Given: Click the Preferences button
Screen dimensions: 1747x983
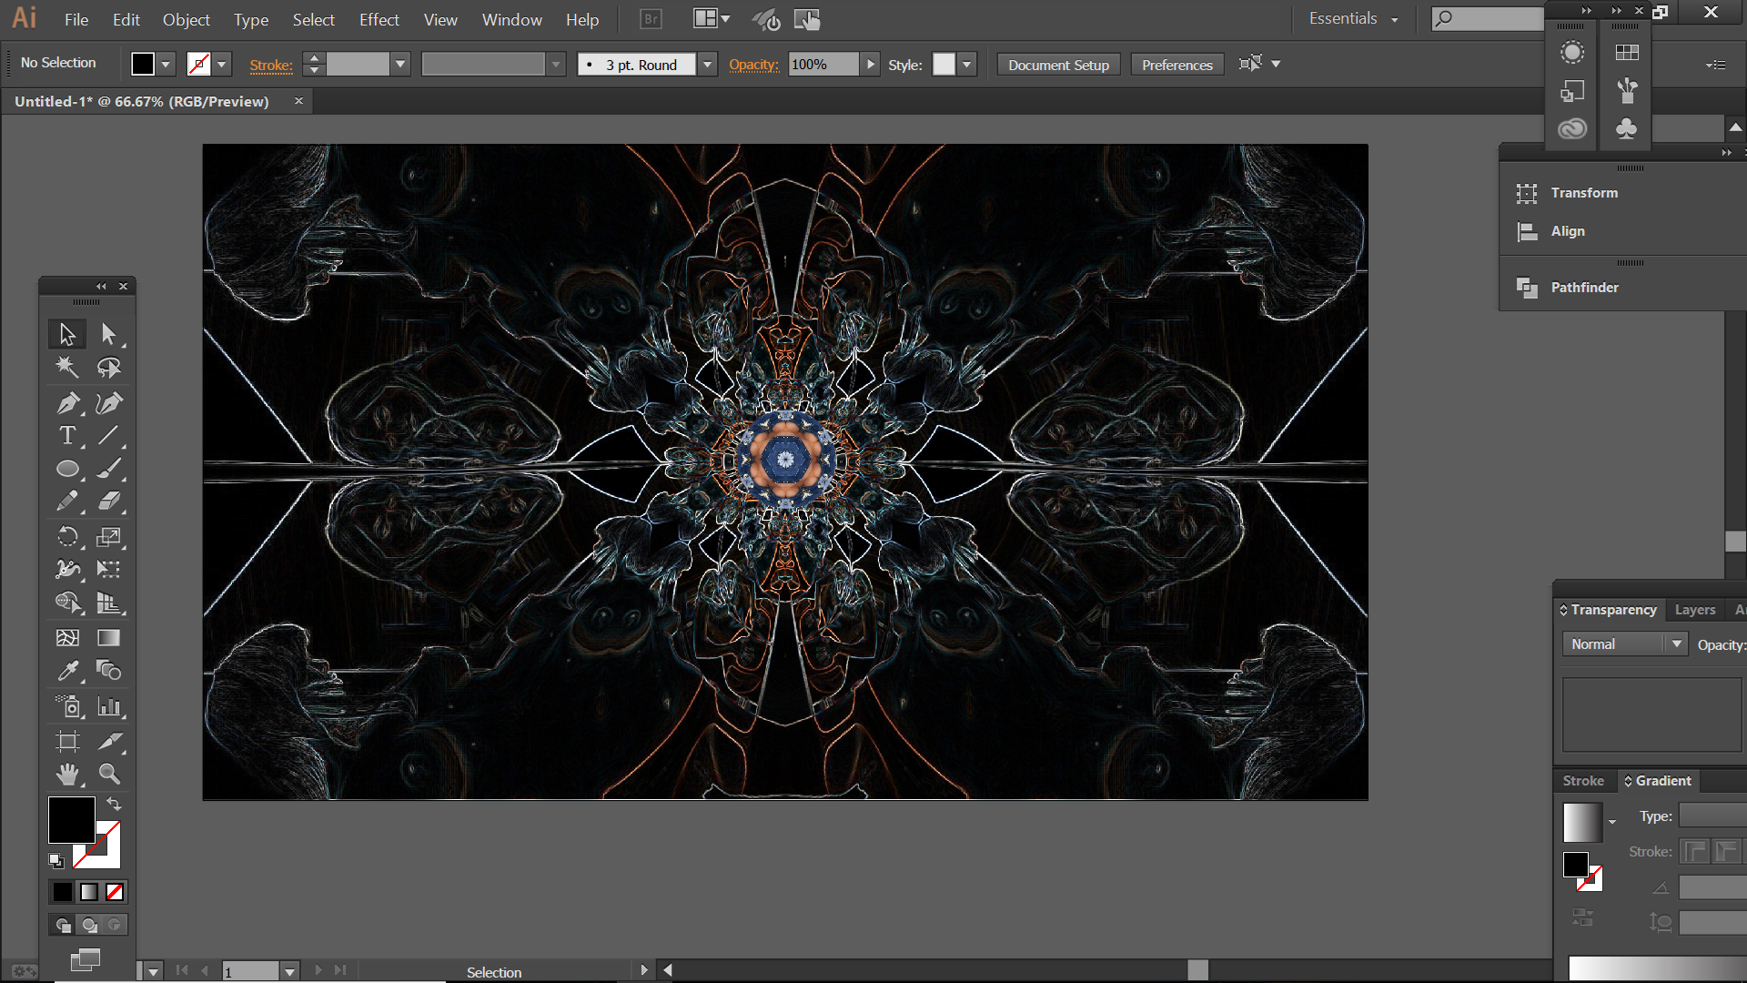Looking at the screenshot, I should pyautogui.click(x=1177, y=65).
